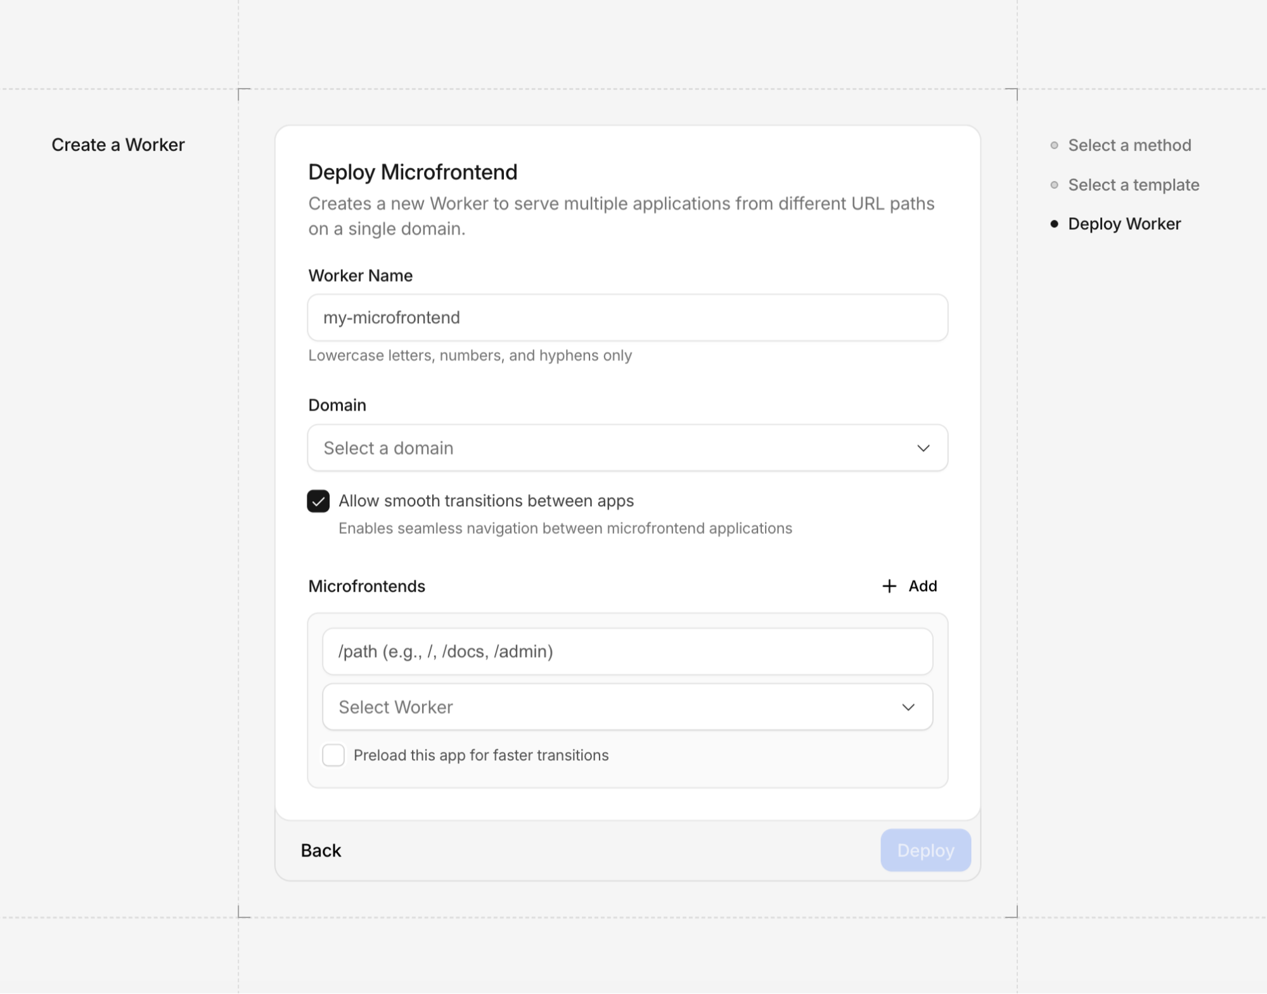Click into the /path input field

[627, 651]
